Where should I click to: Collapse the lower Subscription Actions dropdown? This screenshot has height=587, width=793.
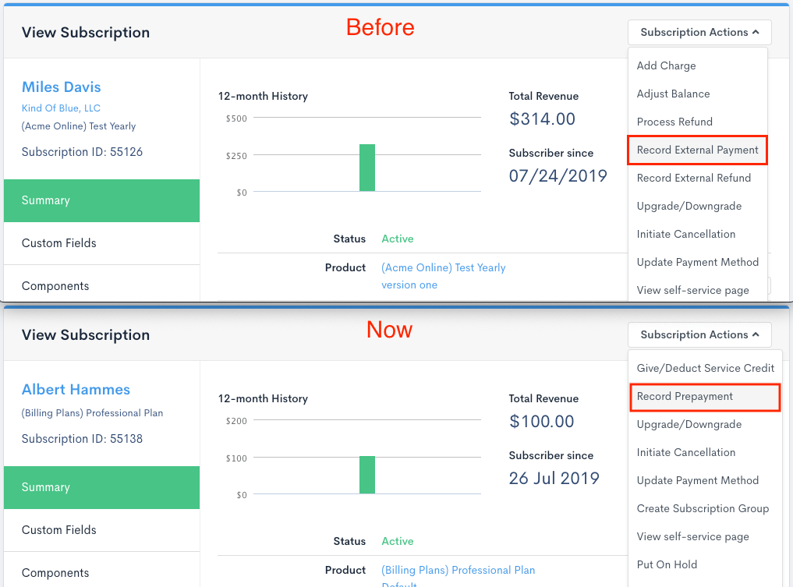tap(699, 334)
